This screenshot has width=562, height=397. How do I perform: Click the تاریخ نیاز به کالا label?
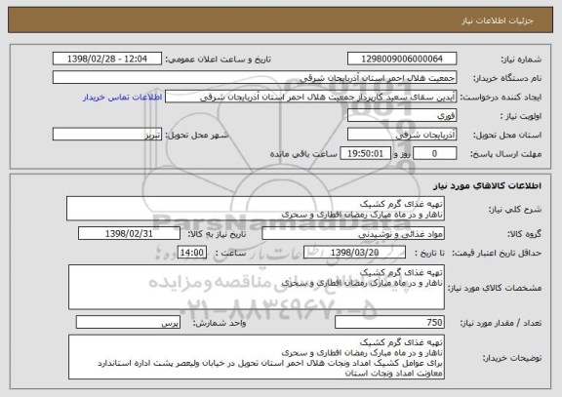click(217, 234)
